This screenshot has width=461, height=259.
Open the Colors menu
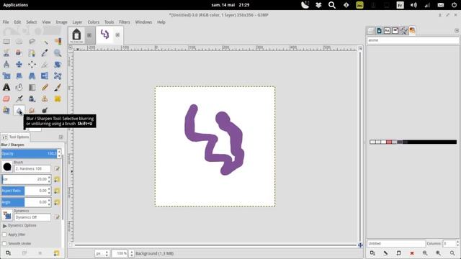pos(93,22)
